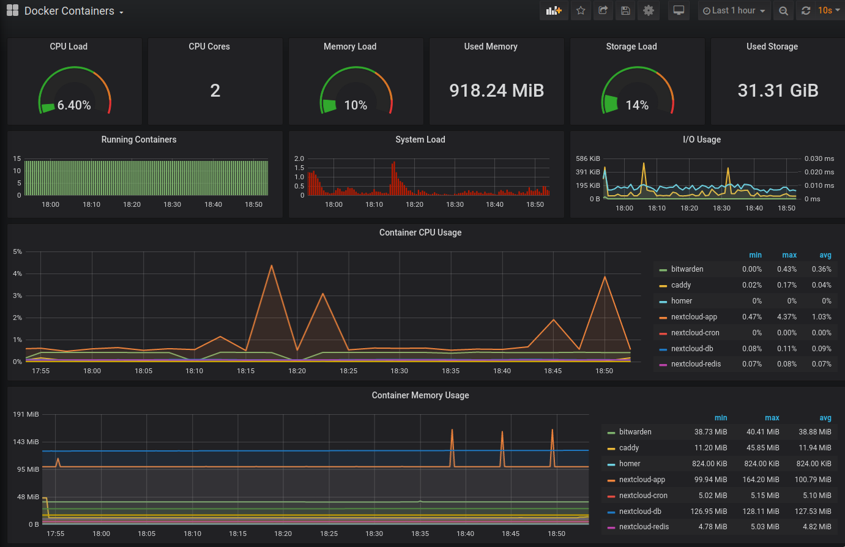Change homer color swatch in memory legend
Screen dimensions: 845x547
[x=611, y=464]
